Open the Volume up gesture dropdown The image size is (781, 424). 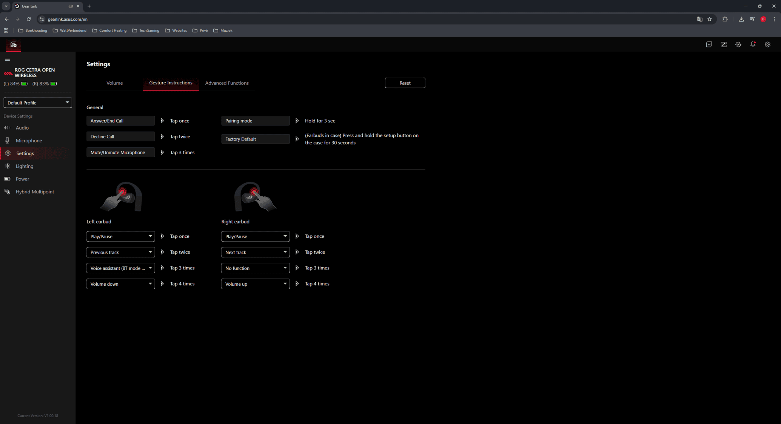point(255,284)
